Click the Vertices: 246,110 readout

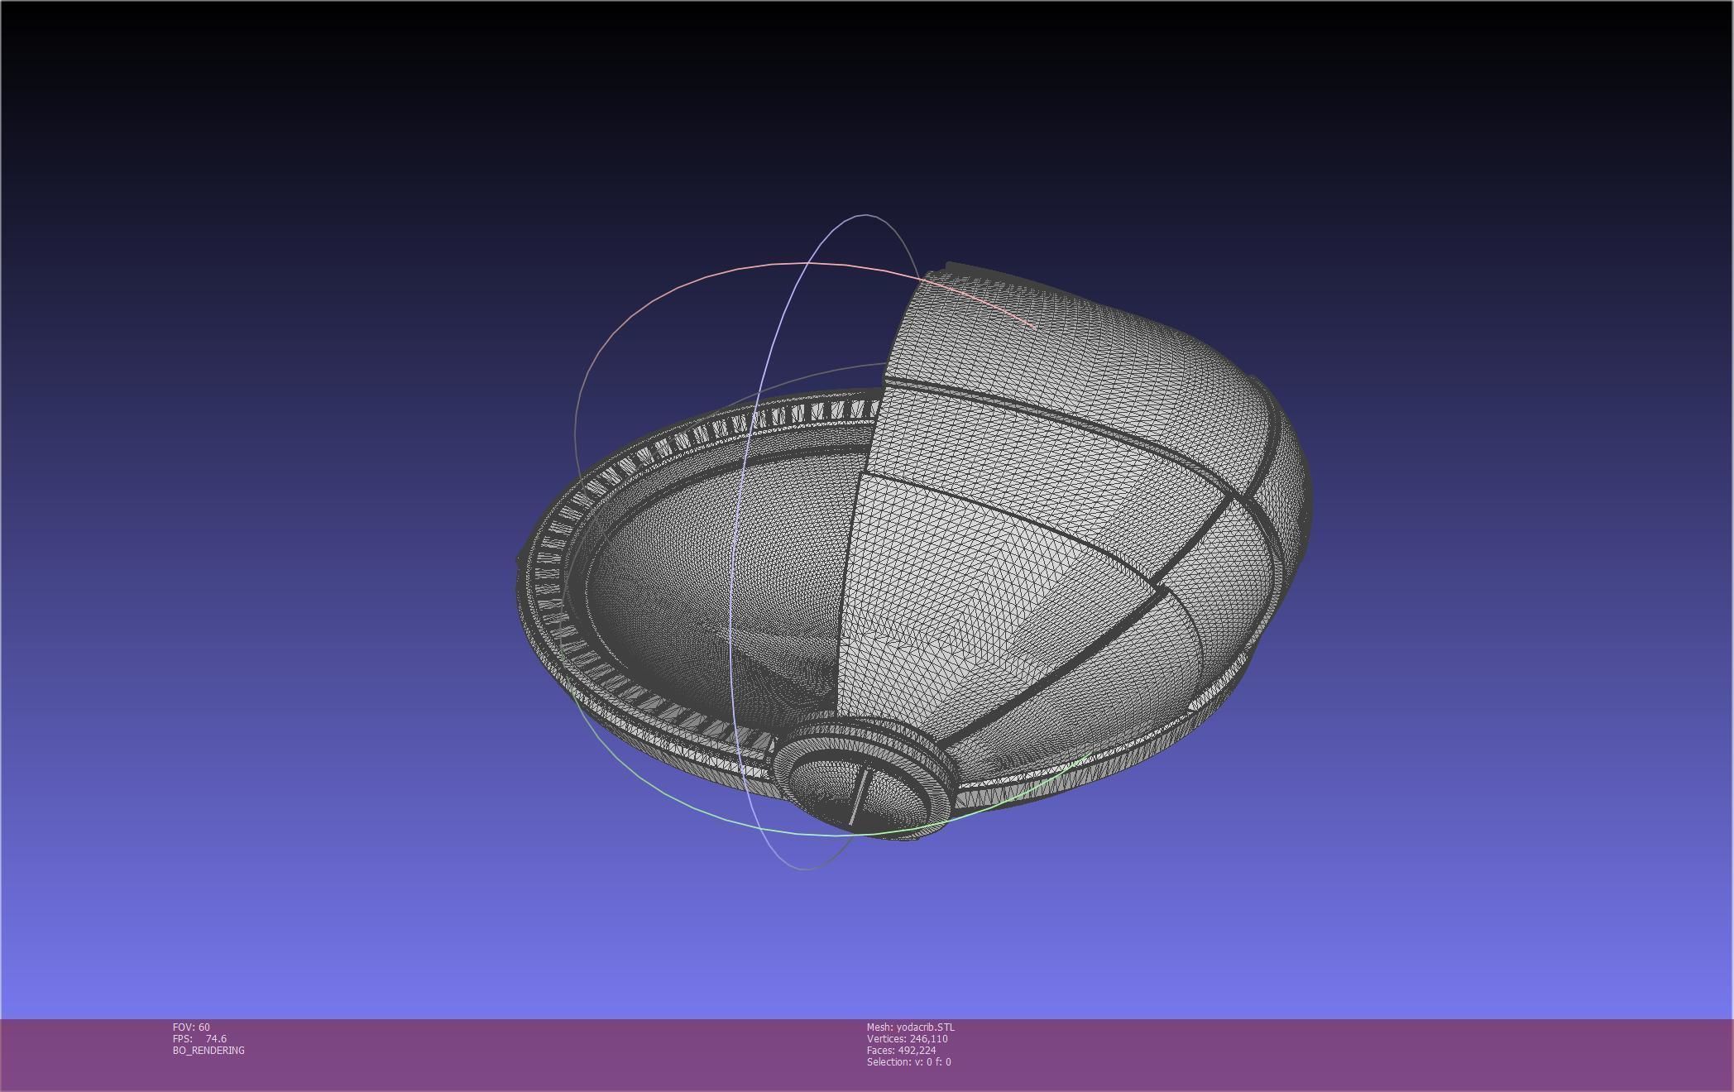pos(907,1039)
